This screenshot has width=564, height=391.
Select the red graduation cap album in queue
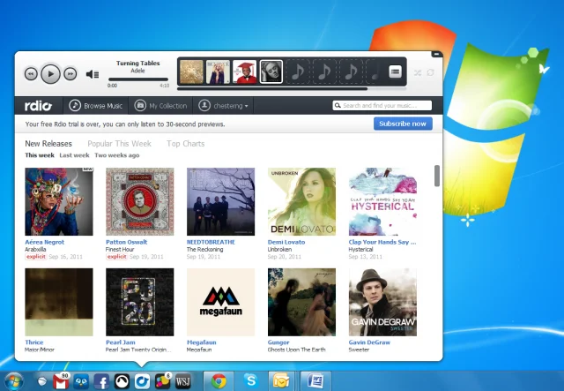point(245,71)
